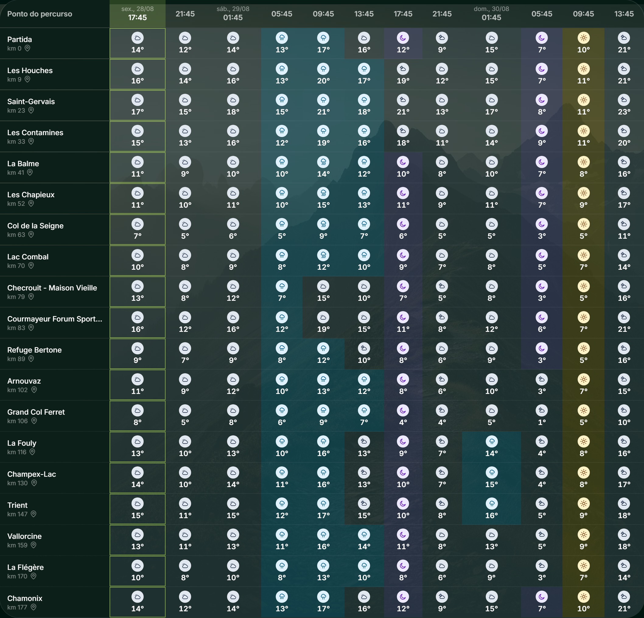Click the rain cloud icon for Partida at 05:45 saturday
The image size is (644, 618).
(282, 38)
